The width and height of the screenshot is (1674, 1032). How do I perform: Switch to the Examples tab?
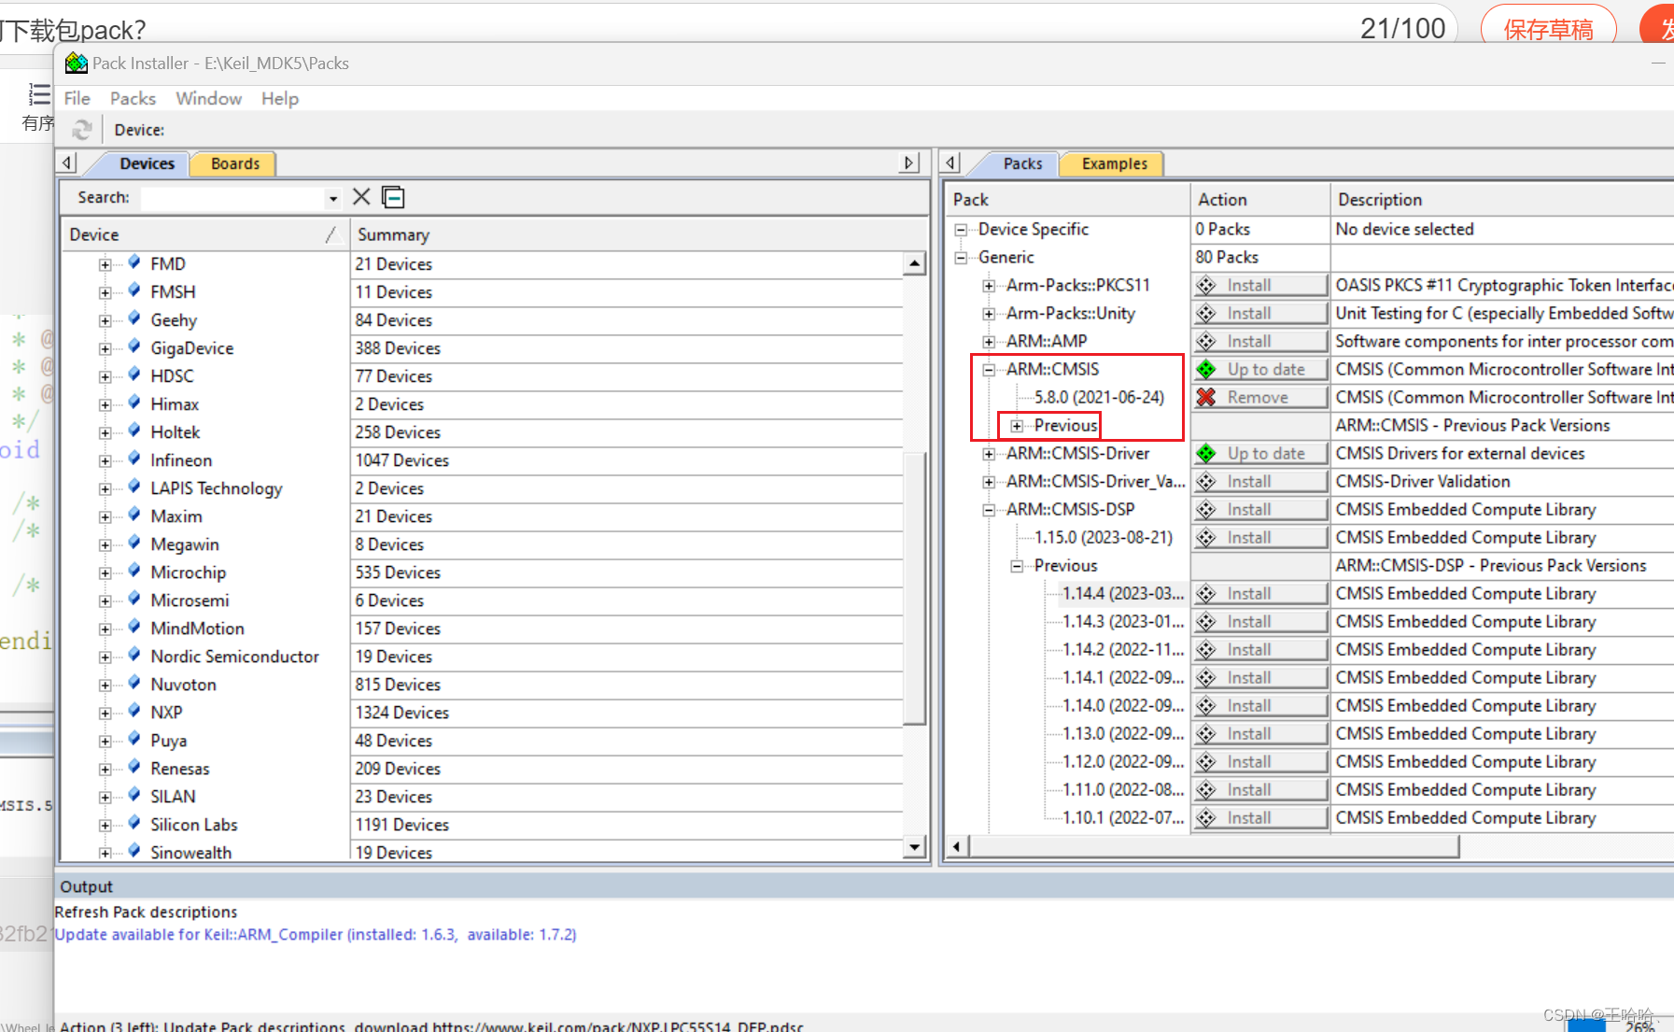click(x=1115, y=163)
